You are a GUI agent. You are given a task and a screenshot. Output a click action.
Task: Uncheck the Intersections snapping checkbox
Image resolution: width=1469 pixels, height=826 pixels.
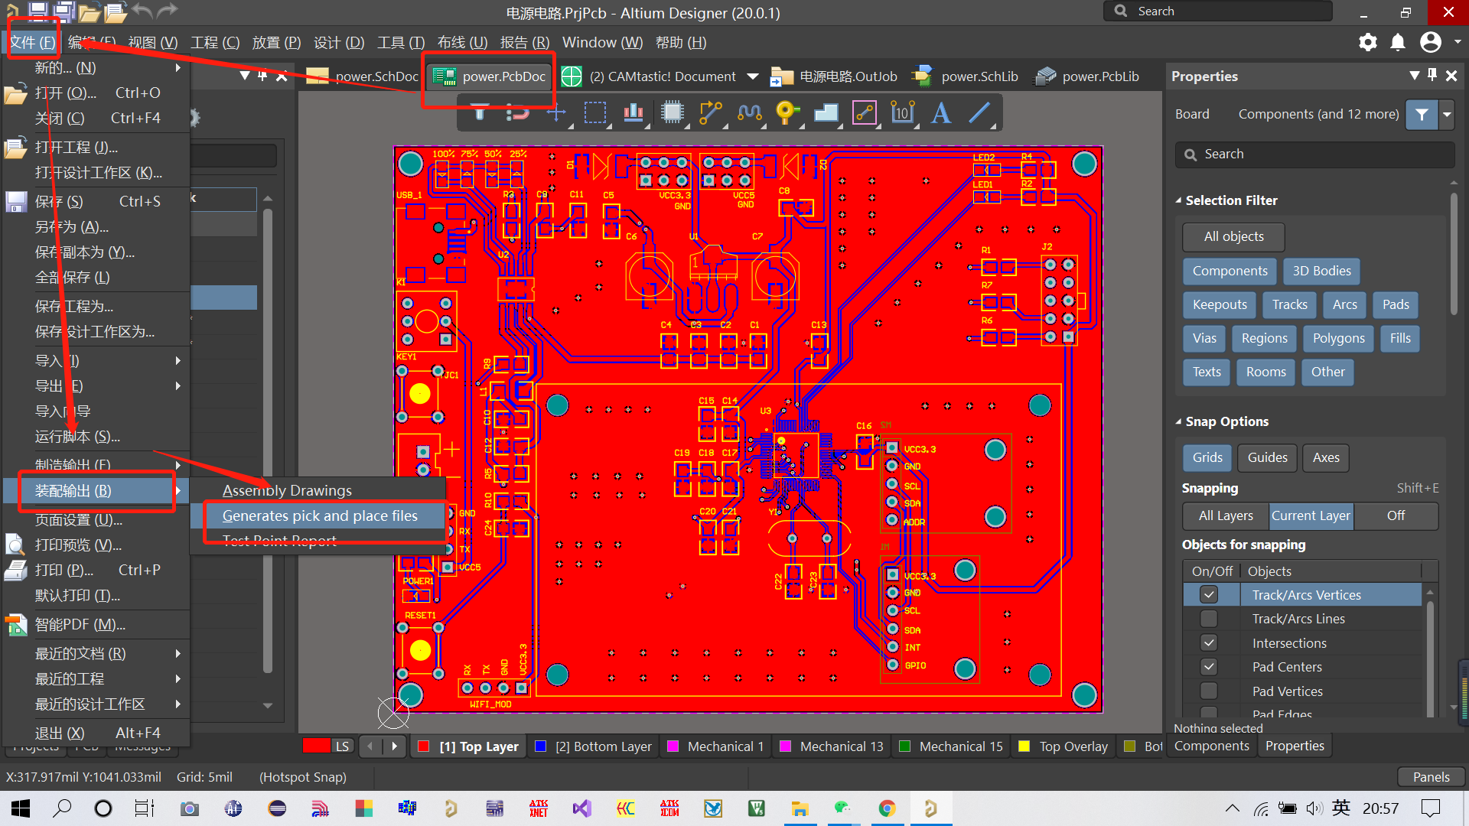1209,643
